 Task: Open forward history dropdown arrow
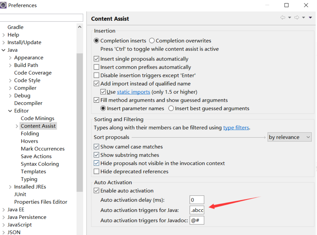[x=303, y=18]
